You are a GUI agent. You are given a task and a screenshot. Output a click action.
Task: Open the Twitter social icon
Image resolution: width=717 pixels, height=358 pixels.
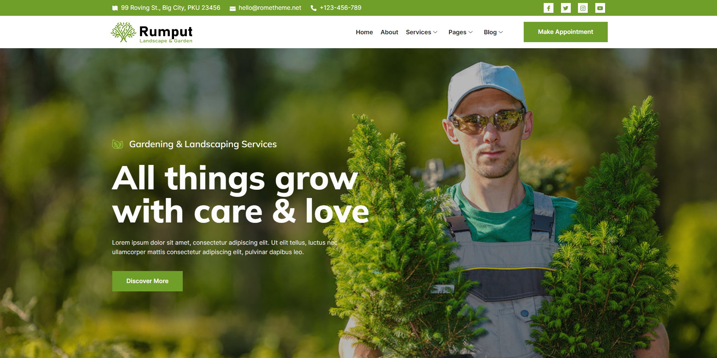point(566,8)
